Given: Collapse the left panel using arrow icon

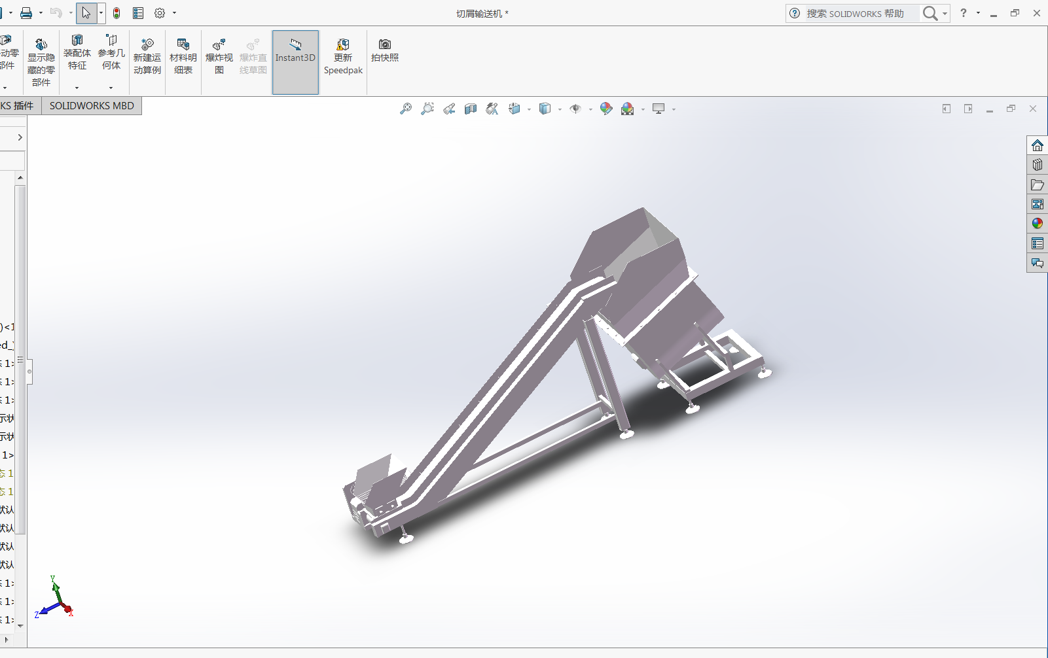Looking at the screenshot, I should point(20,137).
